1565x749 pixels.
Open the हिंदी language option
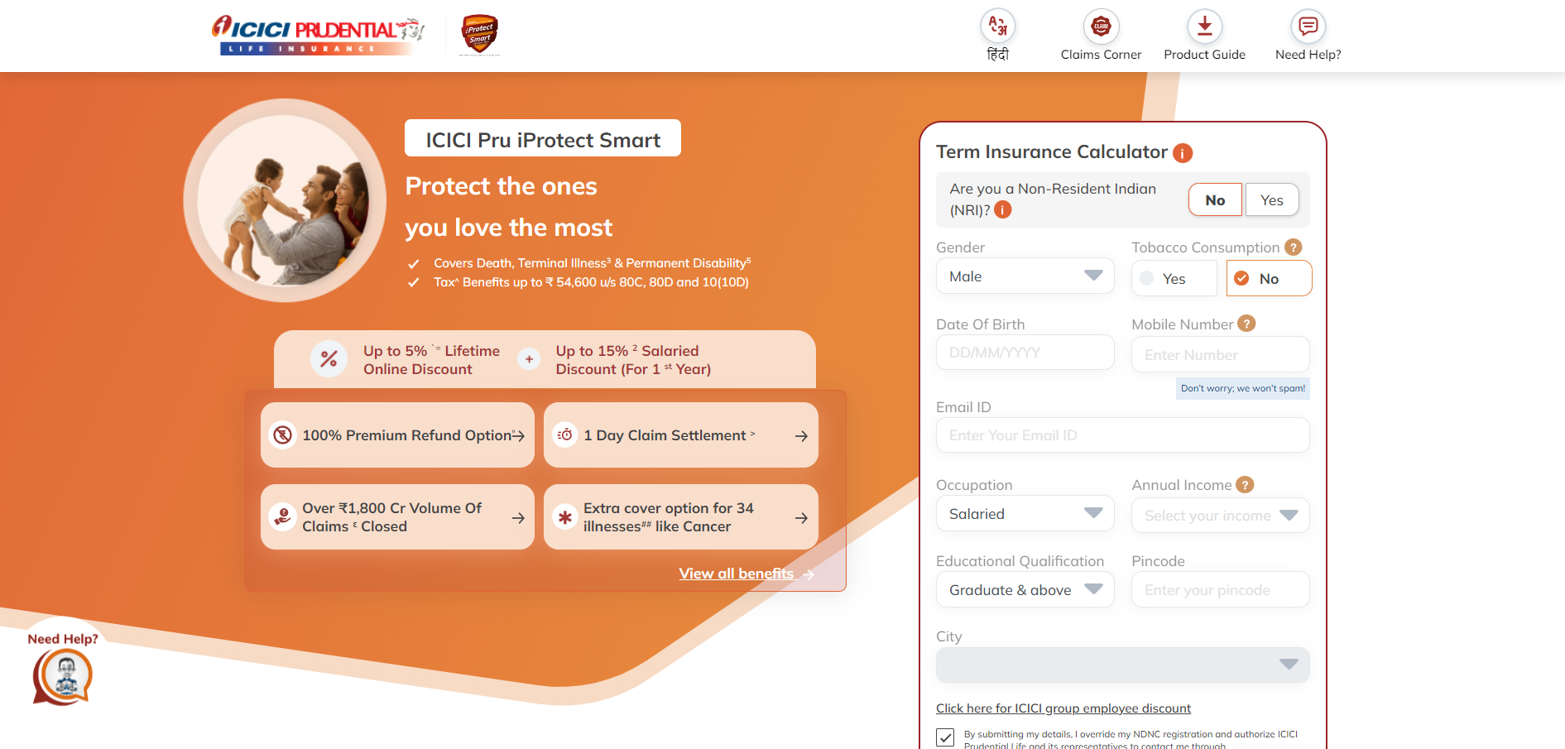(x=998, y=55)
